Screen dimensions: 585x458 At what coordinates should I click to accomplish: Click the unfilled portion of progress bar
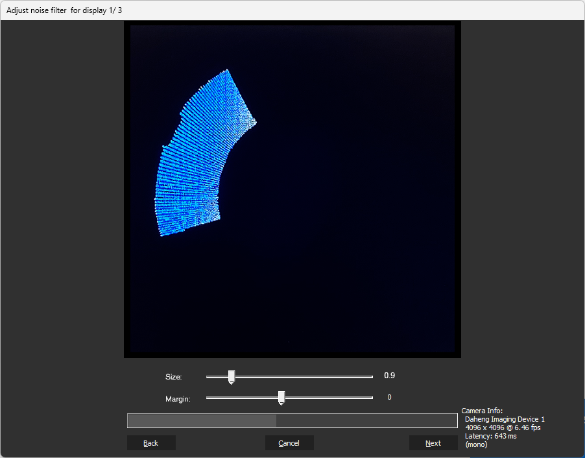click(366, 421)
